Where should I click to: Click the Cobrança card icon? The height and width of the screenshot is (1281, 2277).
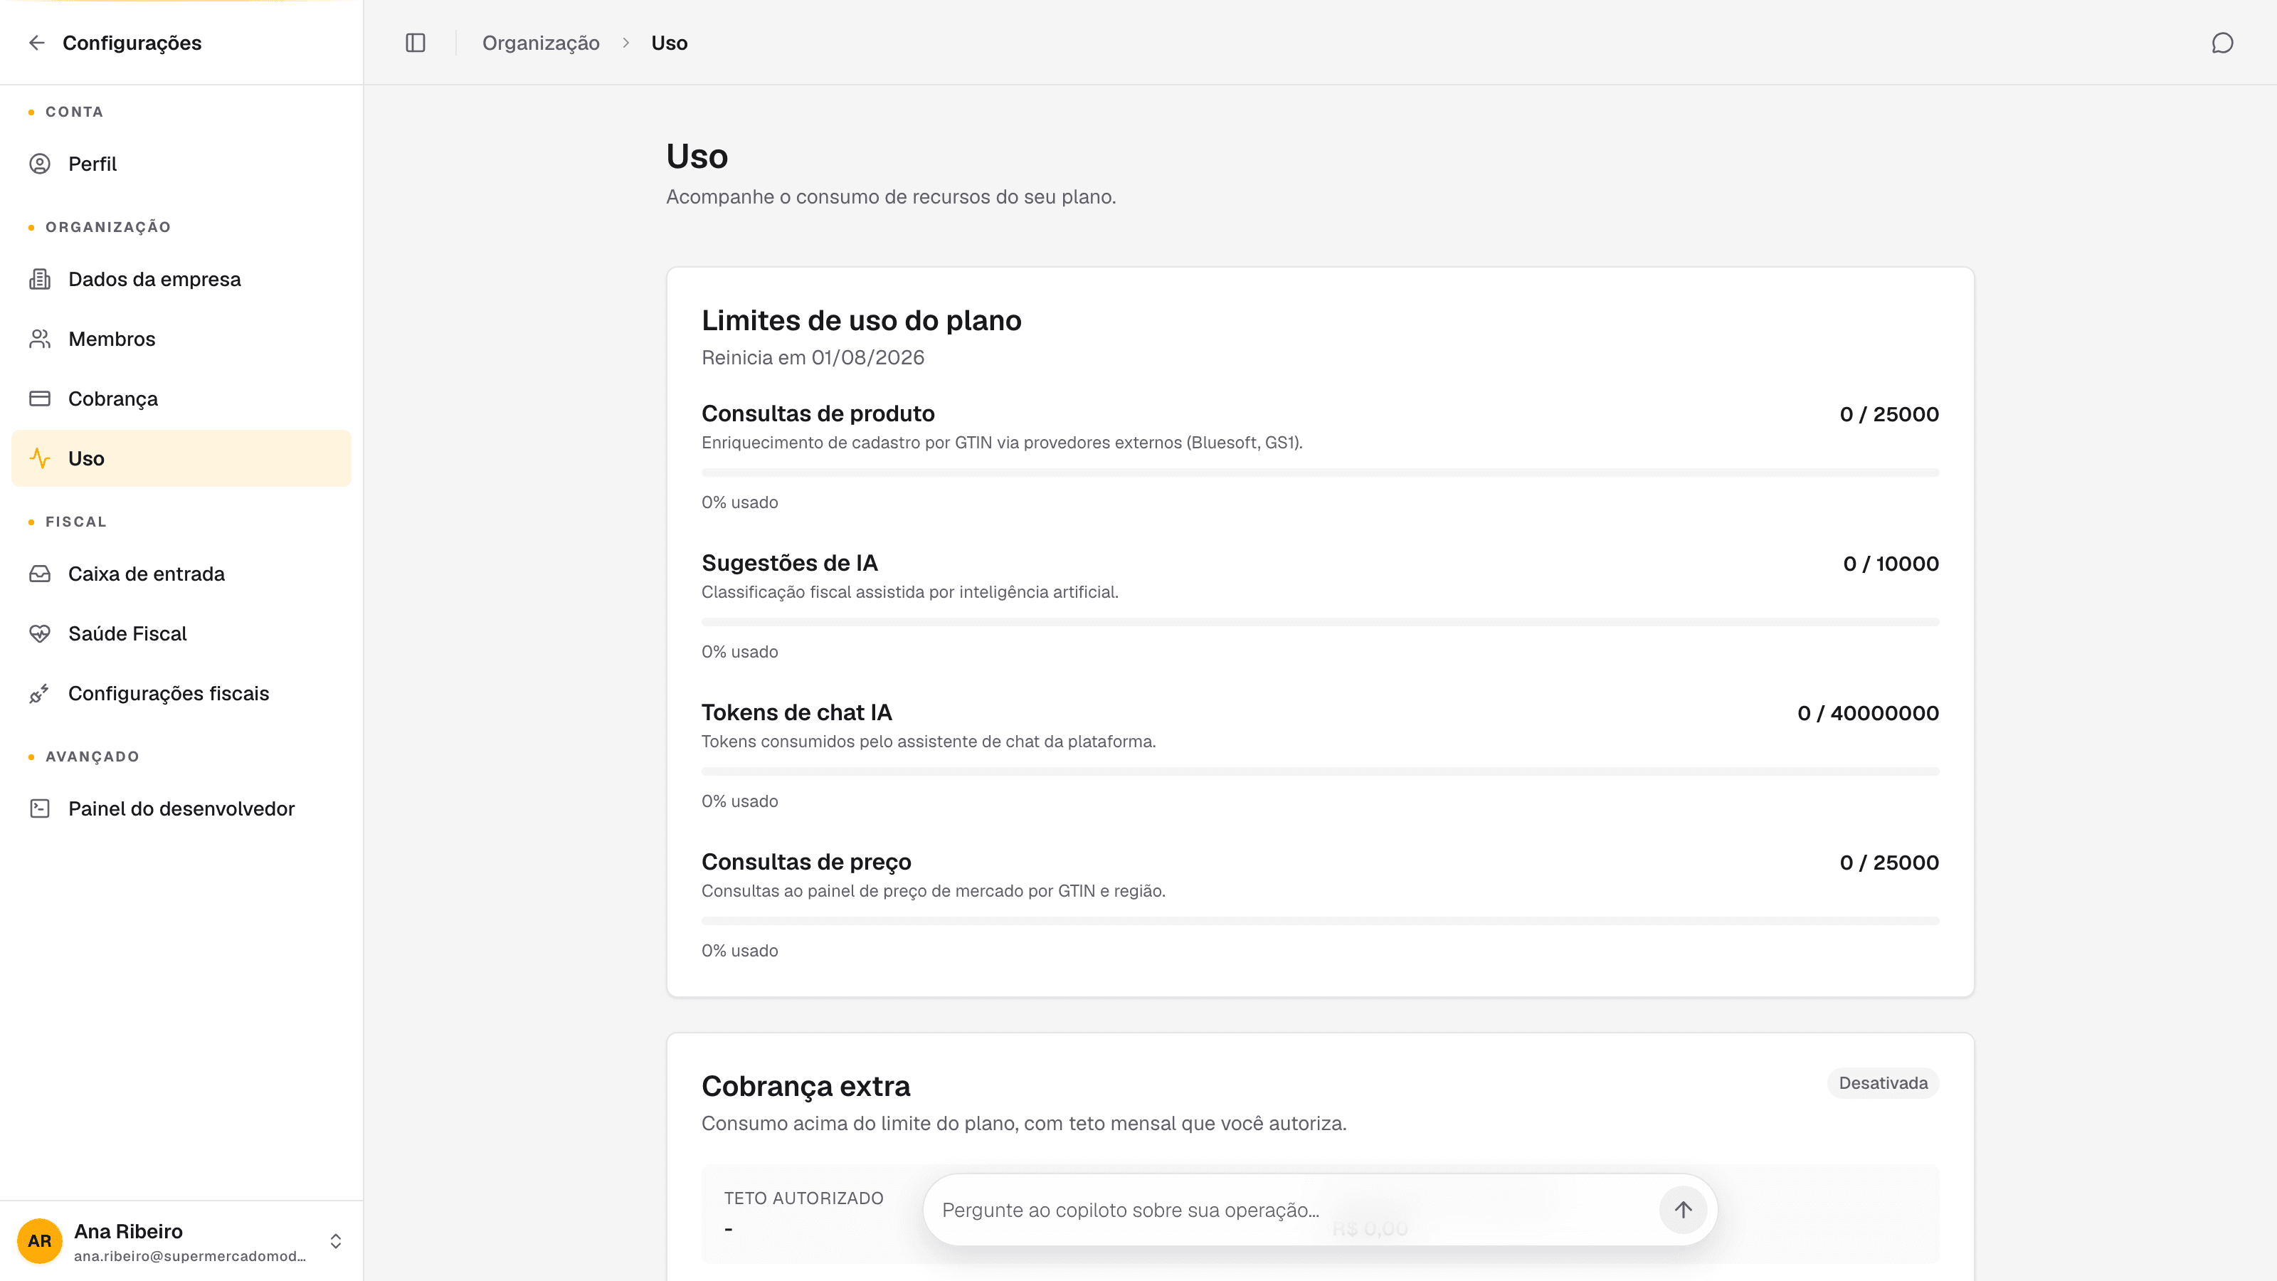pyautogui.click(x=40, y=399)
